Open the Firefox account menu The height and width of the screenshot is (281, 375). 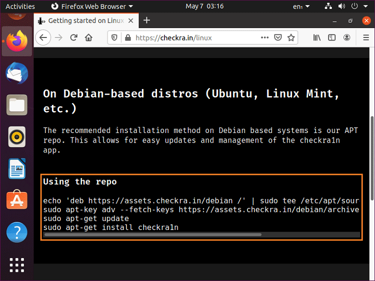(x=347, y=37)
